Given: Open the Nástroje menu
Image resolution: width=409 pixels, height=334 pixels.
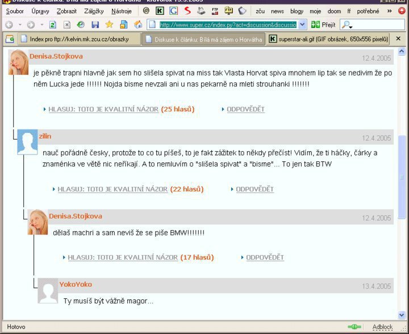Looking at the screenshot, I should [x=121, y=11].
